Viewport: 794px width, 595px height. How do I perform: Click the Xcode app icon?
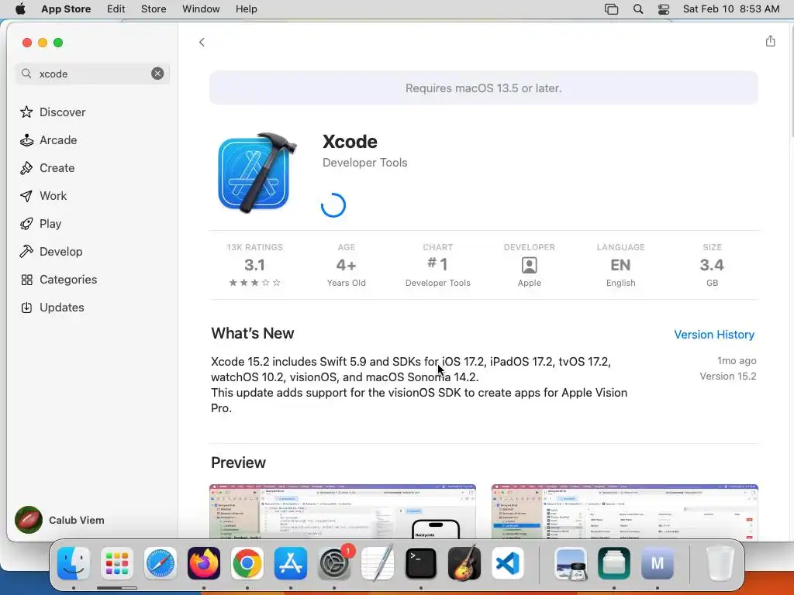(257, 173)
